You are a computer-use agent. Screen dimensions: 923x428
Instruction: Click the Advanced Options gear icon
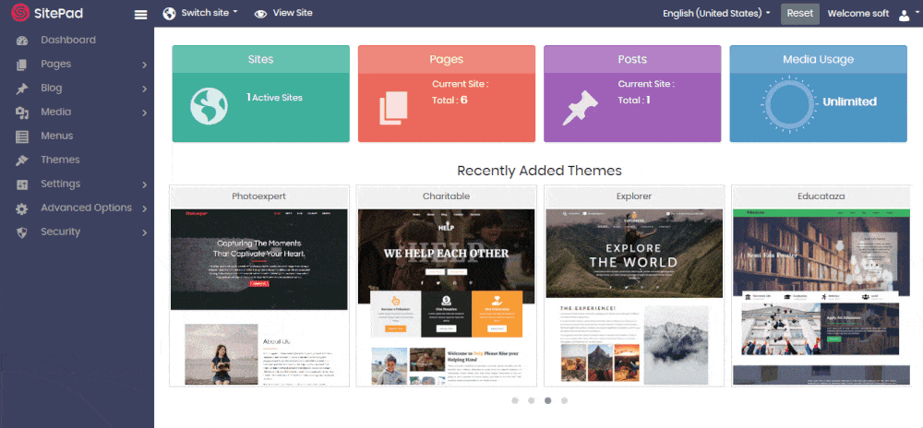(x=22, y=208)
